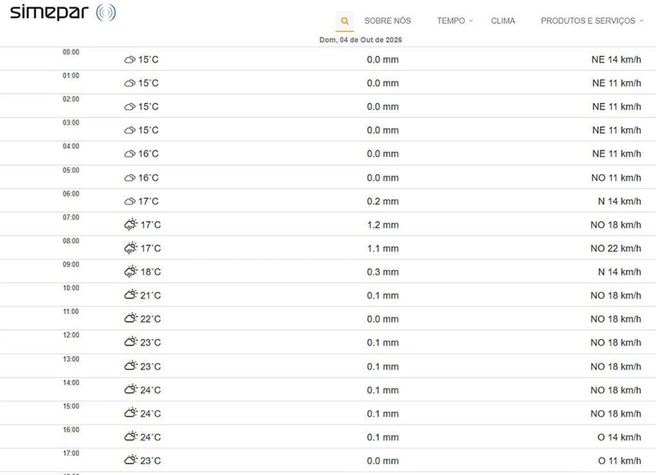This screenshot has width=656, height=475.
Task: Click the partly sunny icon at 10:00
Action: pos(131,295)
